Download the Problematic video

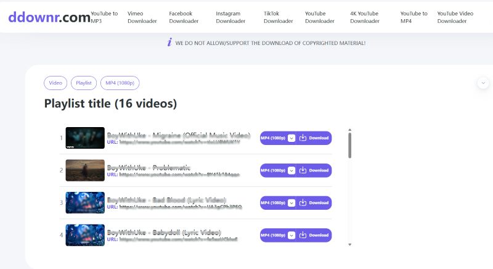coord(314,170)
